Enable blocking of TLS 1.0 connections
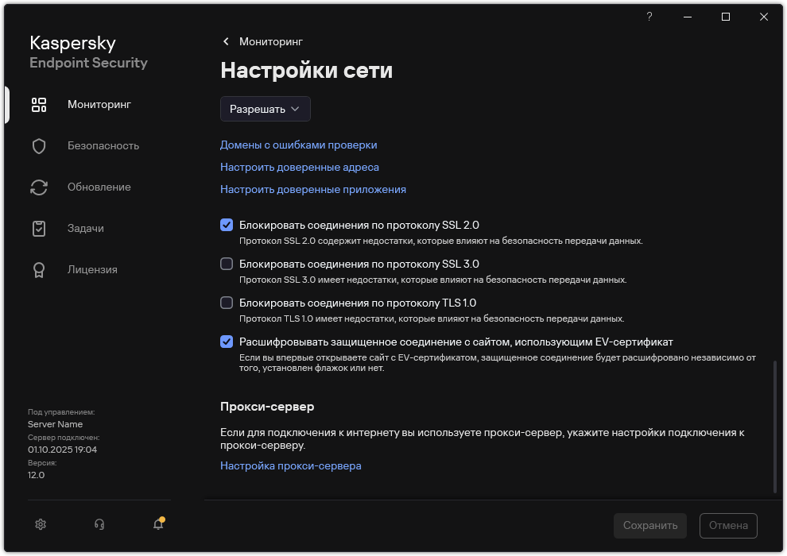Screen dimensions: 787x556 pyautogui.click(x=227, y=303)
